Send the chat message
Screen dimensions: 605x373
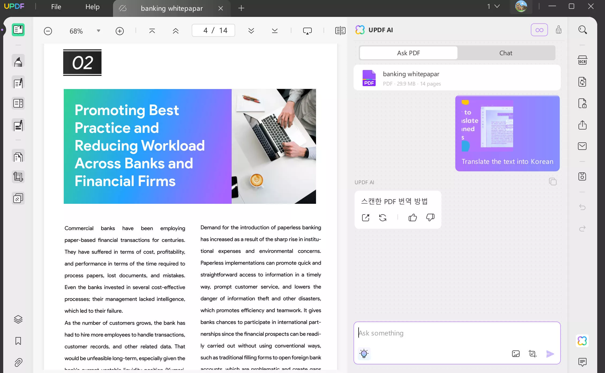[x=550, y=354]
